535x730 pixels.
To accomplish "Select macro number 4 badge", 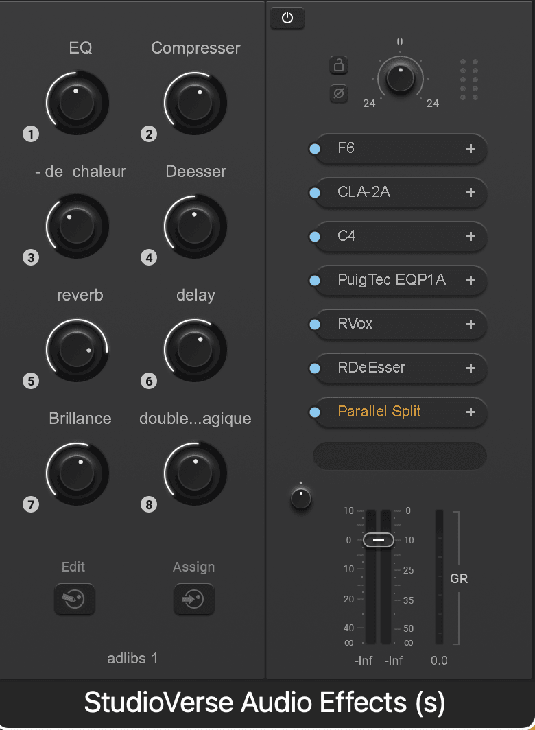I will pos(149,257).
